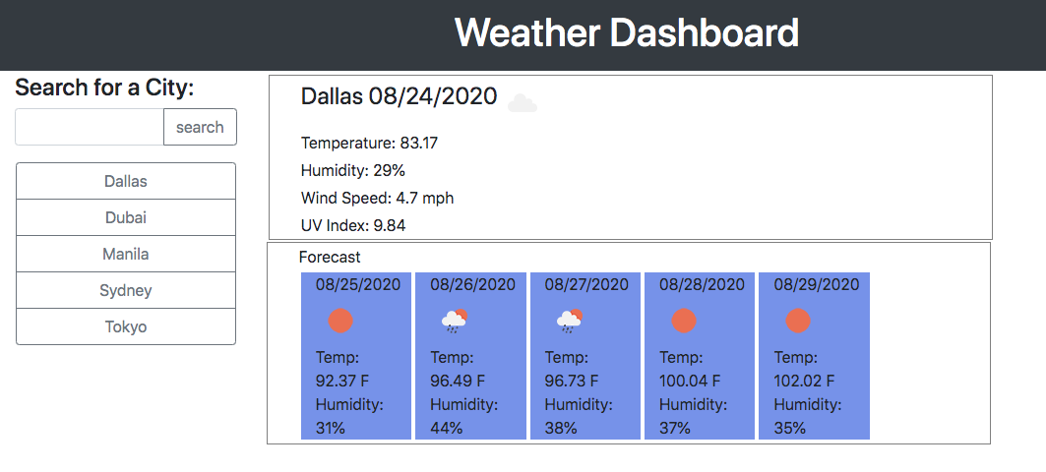
Task: Click the Dallas 08/24/2020 heading
Action: tap(399, 96)
